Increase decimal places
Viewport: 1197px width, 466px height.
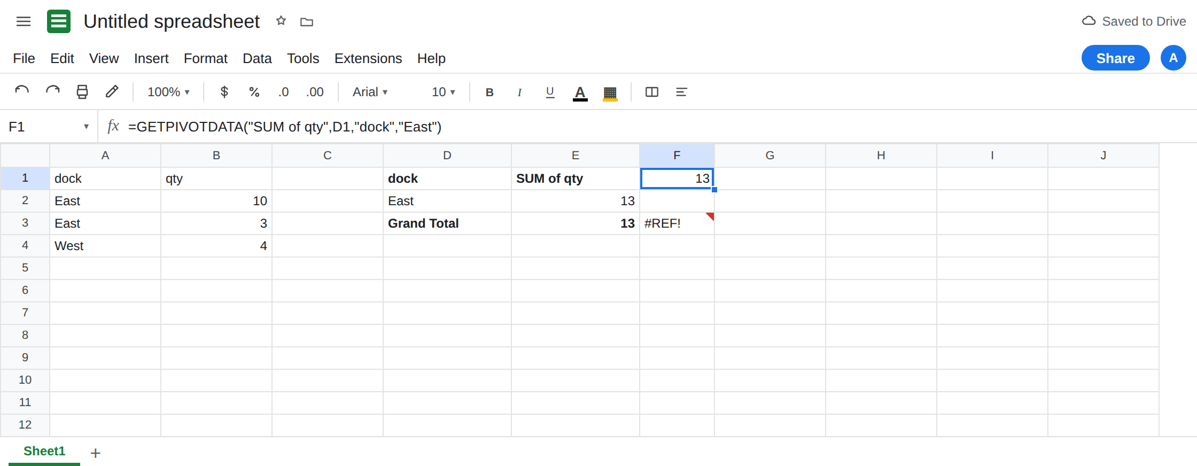pyautogui.click(x=315, y=92)
